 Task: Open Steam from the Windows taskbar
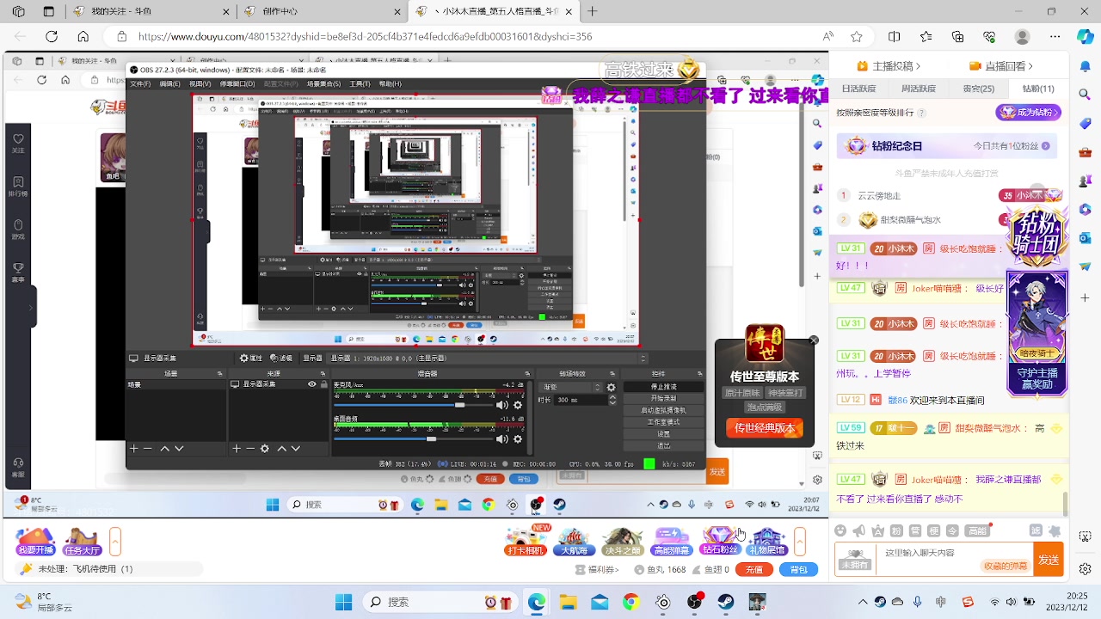[x=726, y=602]
